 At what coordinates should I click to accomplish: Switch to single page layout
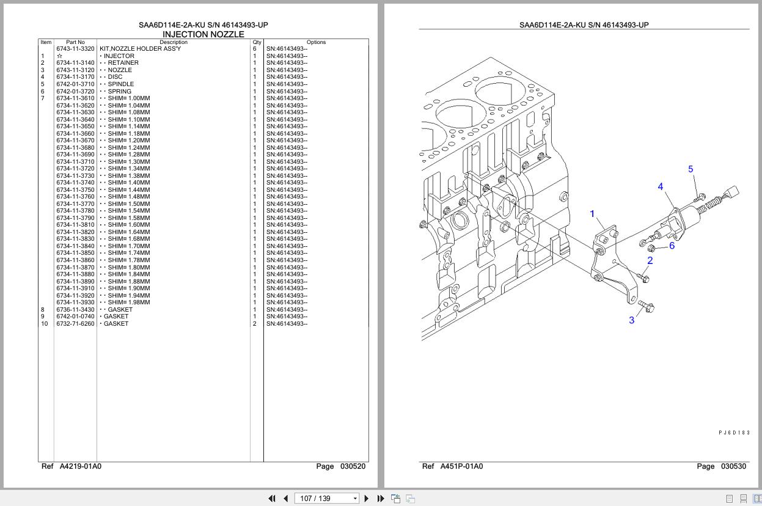pyautogui.click(x=729, y=499)
